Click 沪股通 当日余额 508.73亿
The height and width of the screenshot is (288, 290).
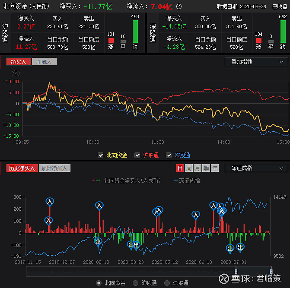click(58, 47)
